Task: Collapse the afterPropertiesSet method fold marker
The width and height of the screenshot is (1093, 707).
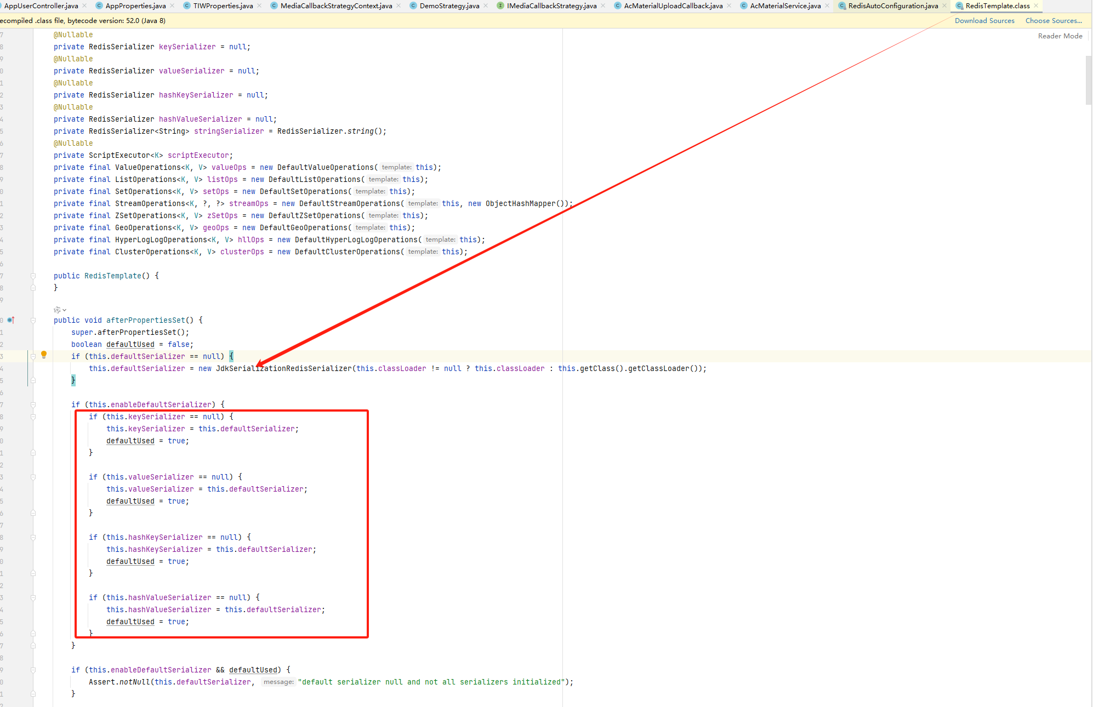Action: tap(33, 321)
